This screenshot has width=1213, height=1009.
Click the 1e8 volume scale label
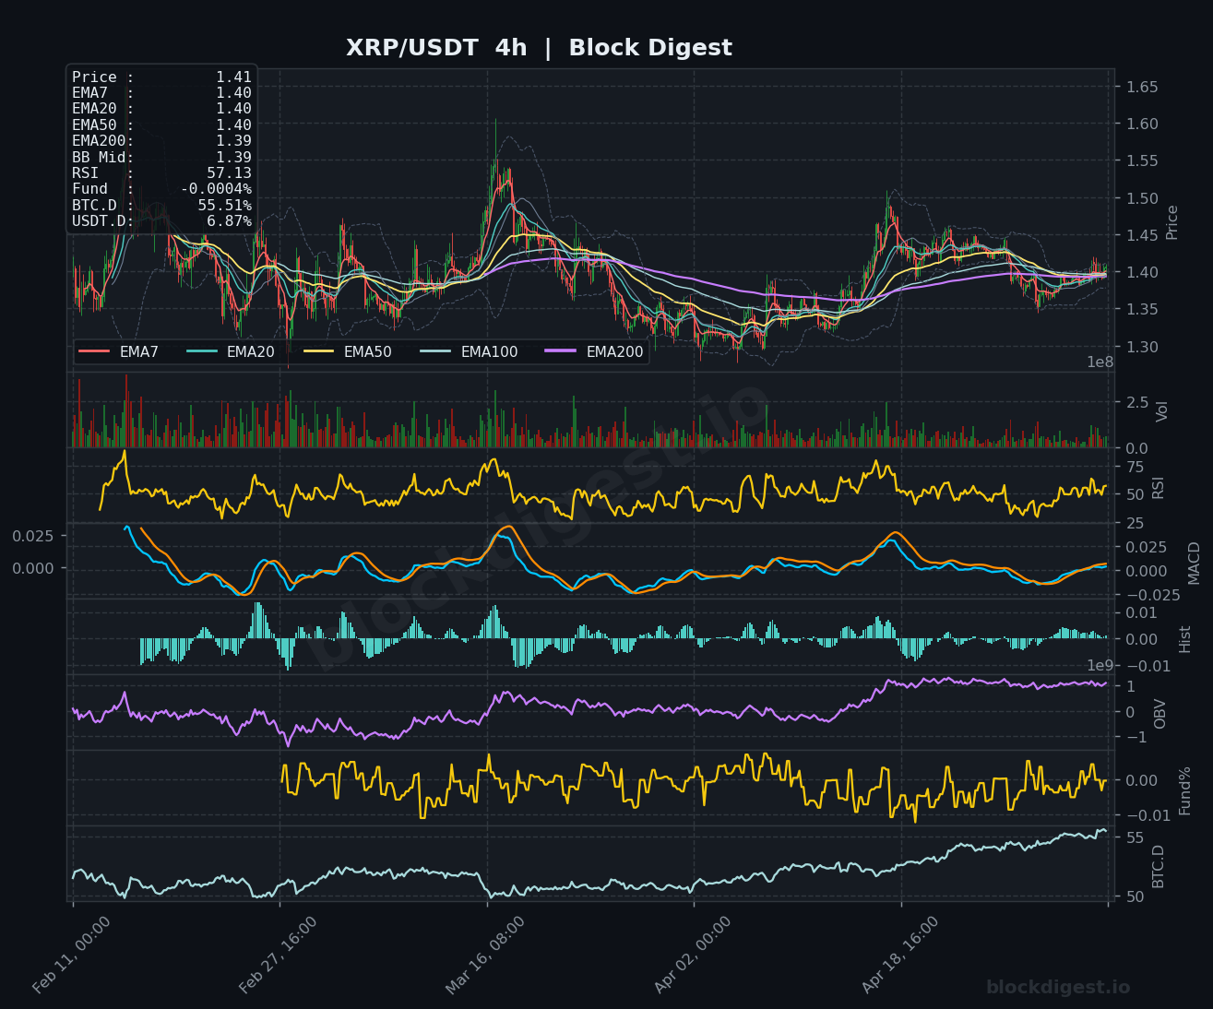[x=1100, y=362]
